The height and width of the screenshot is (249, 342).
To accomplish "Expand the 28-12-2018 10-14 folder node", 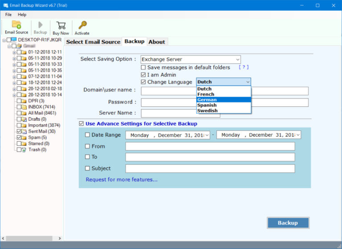I will click(14, 95).
